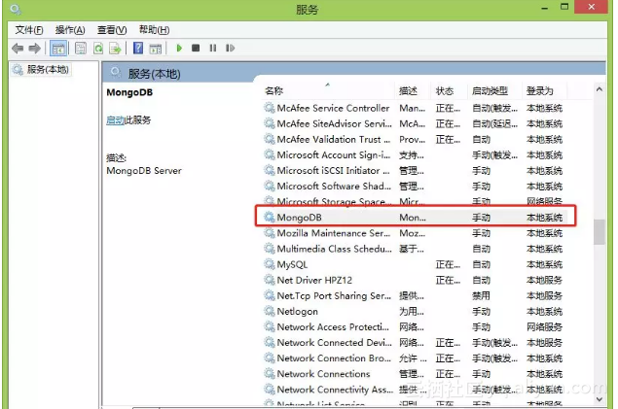
Task: Click the Export List toolbar icon
Action: click(x=115, y=49)
